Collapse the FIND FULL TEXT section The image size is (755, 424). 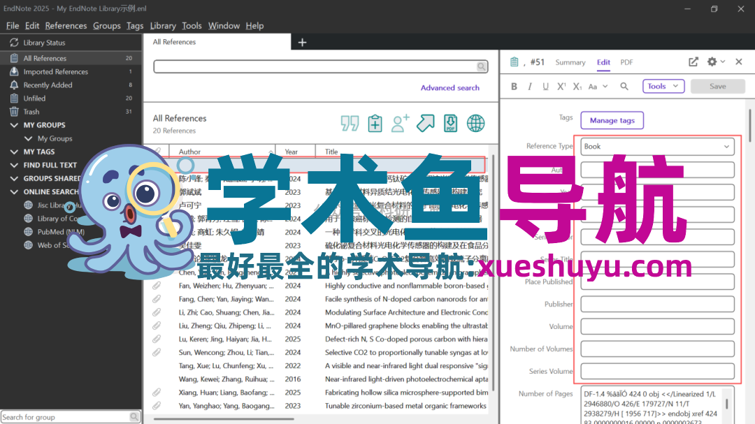tap(14, 165)
